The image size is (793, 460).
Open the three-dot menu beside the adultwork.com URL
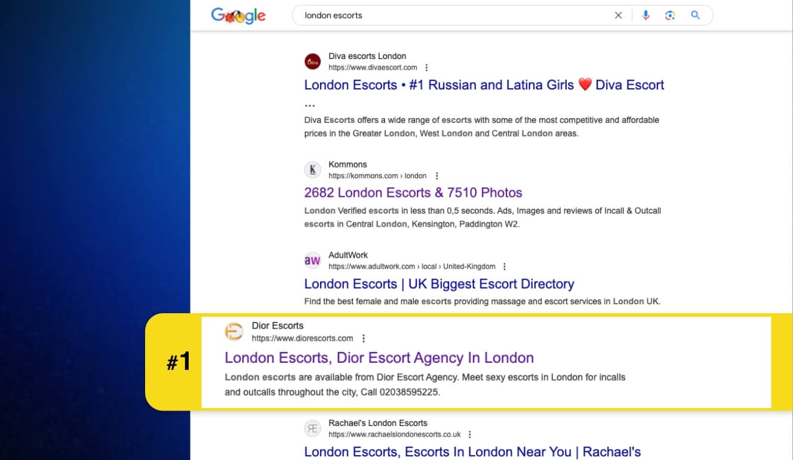tap(505, 267)
